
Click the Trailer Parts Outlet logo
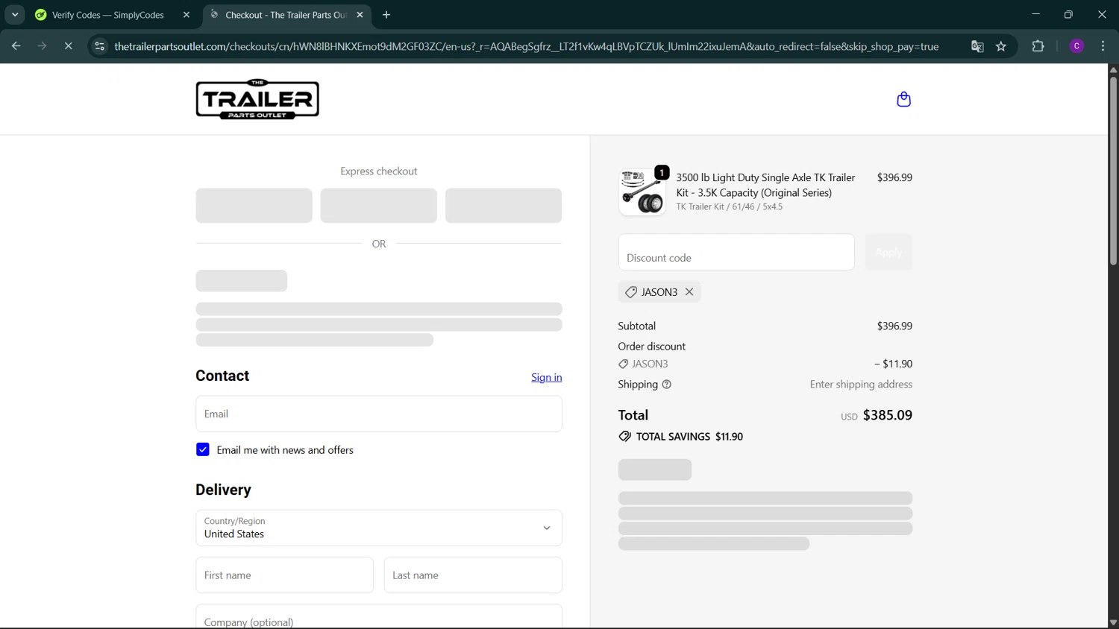pyautogui.click(x=257, y=99)
